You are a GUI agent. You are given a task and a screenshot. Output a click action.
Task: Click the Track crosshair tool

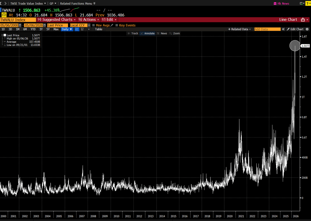133,33
